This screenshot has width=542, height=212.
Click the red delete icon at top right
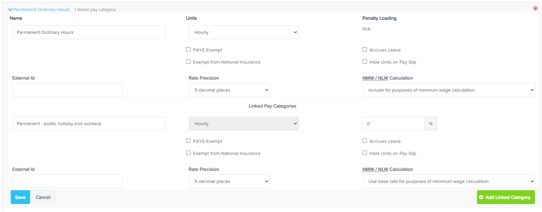pos(535,8)
